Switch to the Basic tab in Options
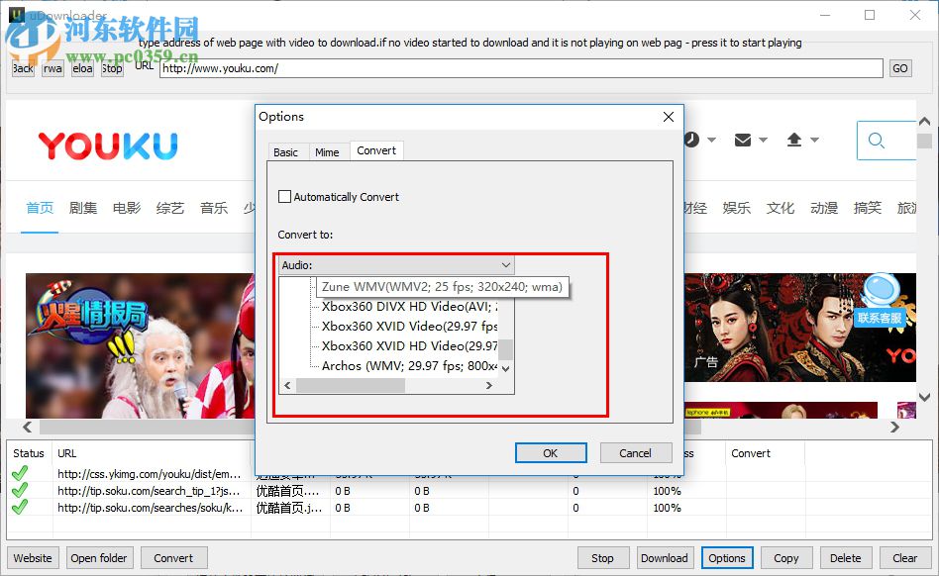Viewport: 939px width, 576px height. pos(286,151)
